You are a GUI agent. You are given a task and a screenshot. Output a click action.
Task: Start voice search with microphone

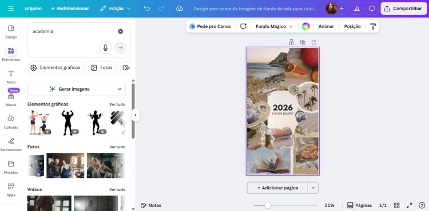pos(105,48)
